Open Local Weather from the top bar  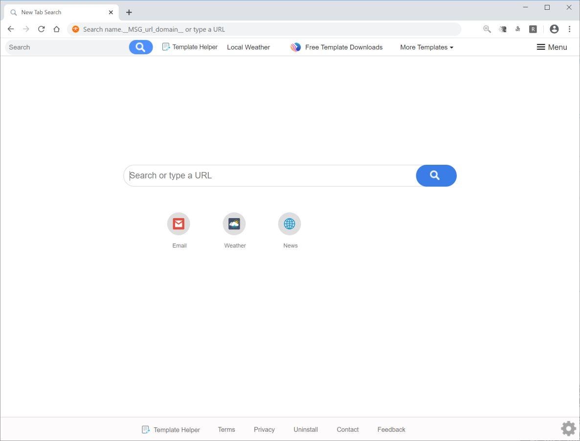(x=248, y=47)
